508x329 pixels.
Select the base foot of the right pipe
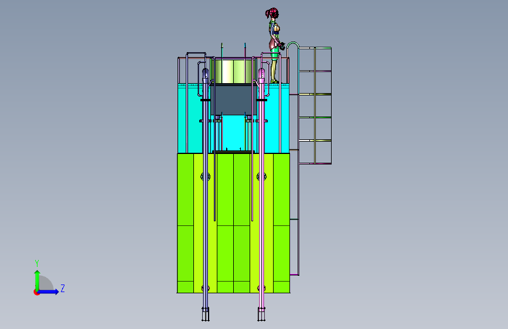[261, 314]
